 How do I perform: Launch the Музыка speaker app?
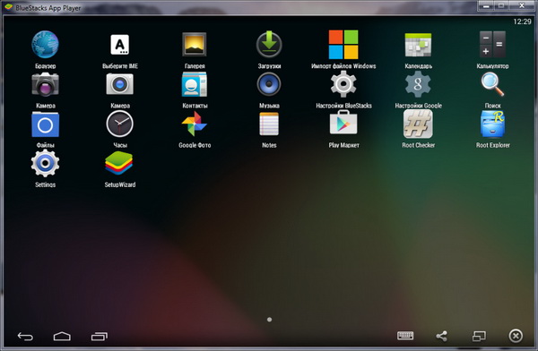click(269, 84)
